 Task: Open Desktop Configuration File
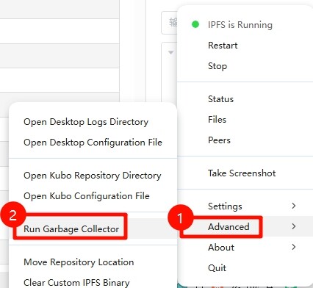93,143
